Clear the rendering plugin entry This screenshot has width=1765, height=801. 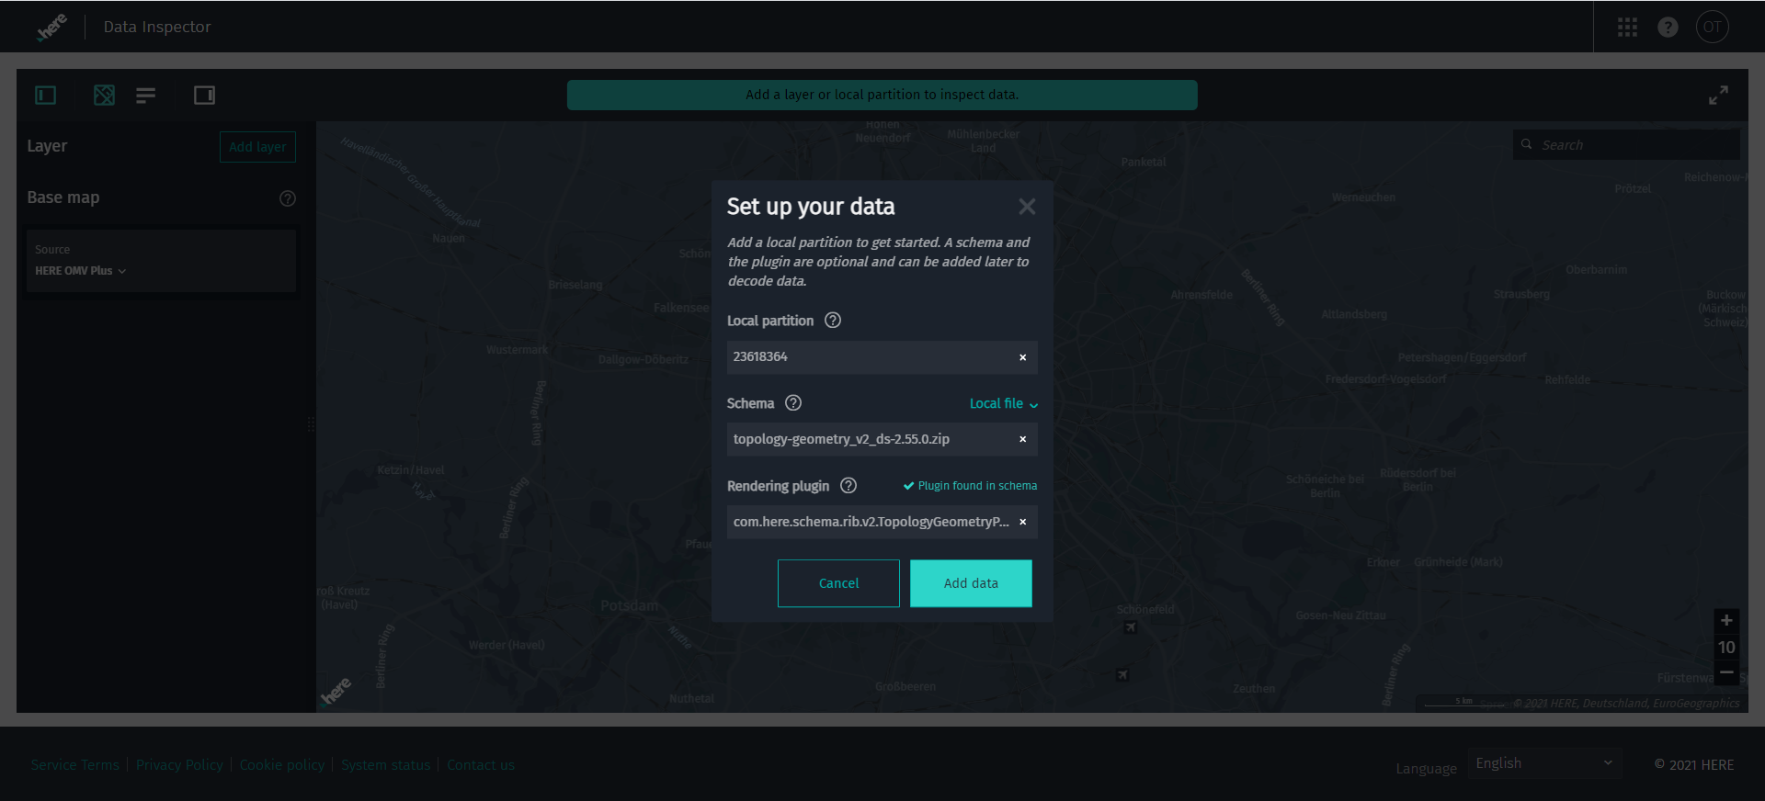coord(1022,522)
